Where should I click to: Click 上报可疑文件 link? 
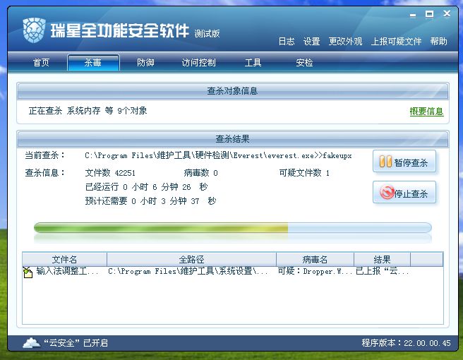point(396,42)
